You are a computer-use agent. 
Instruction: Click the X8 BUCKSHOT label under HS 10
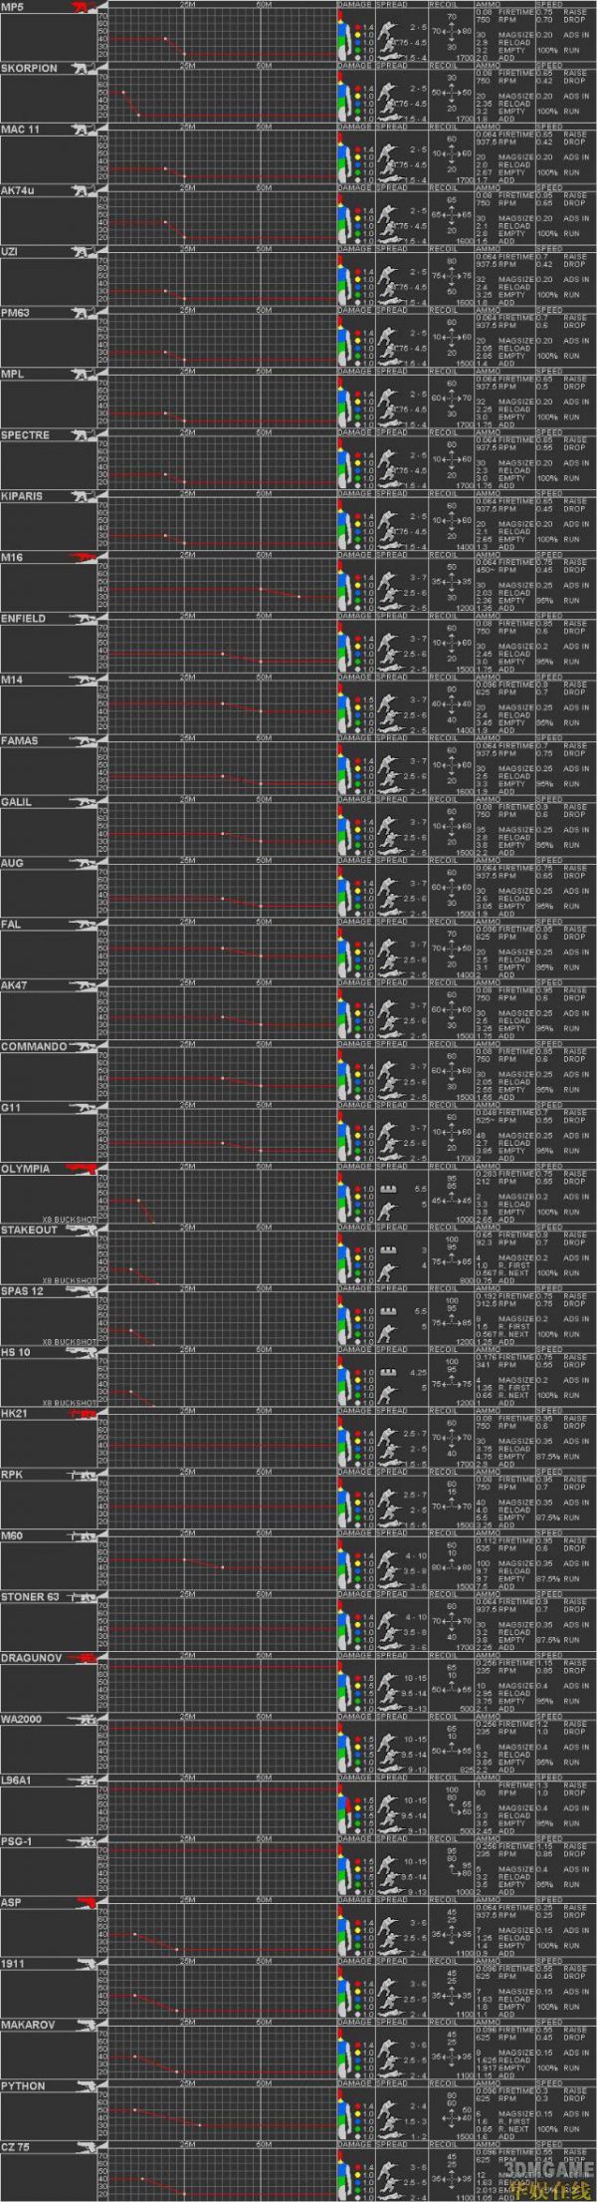coord(70,1403)
